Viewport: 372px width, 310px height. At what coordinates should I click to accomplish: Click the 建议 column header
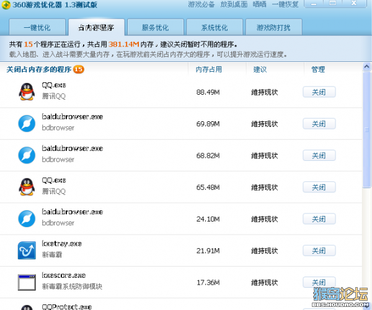[260, 69]
